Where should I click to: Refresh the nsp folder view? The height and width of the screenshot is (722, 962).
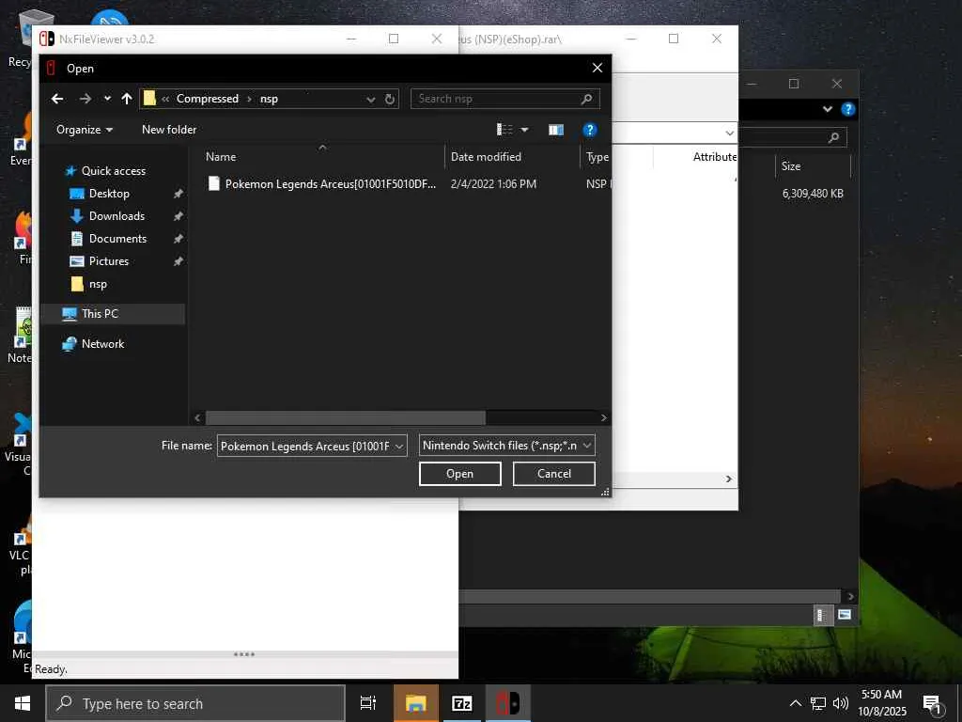click(390, 99)
